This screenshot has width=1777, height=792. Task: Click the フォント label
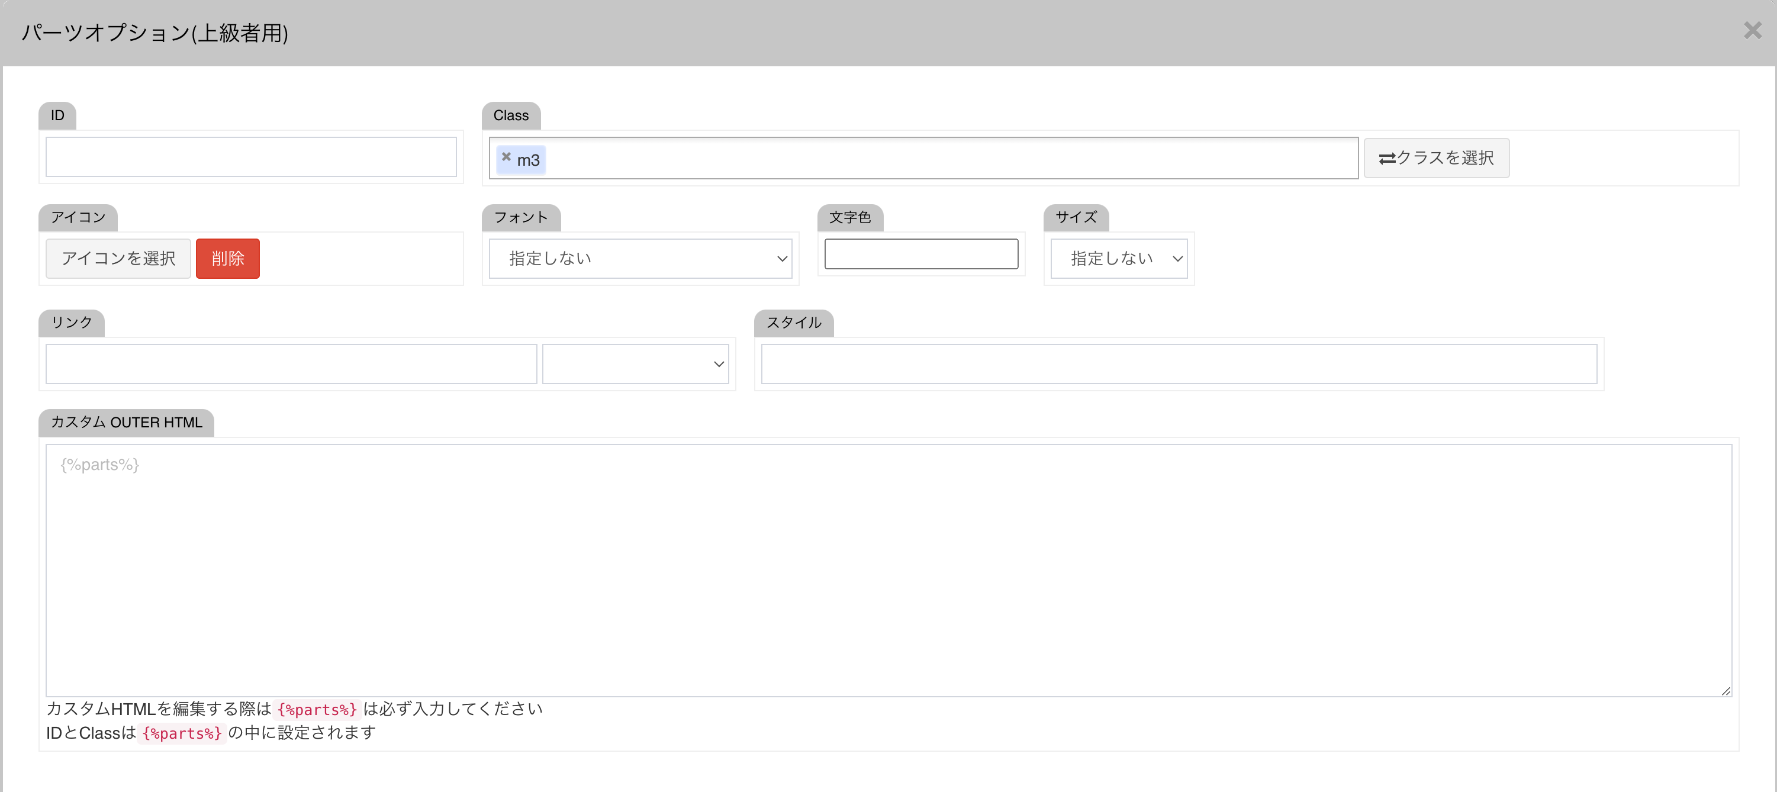tap(521, 217)
